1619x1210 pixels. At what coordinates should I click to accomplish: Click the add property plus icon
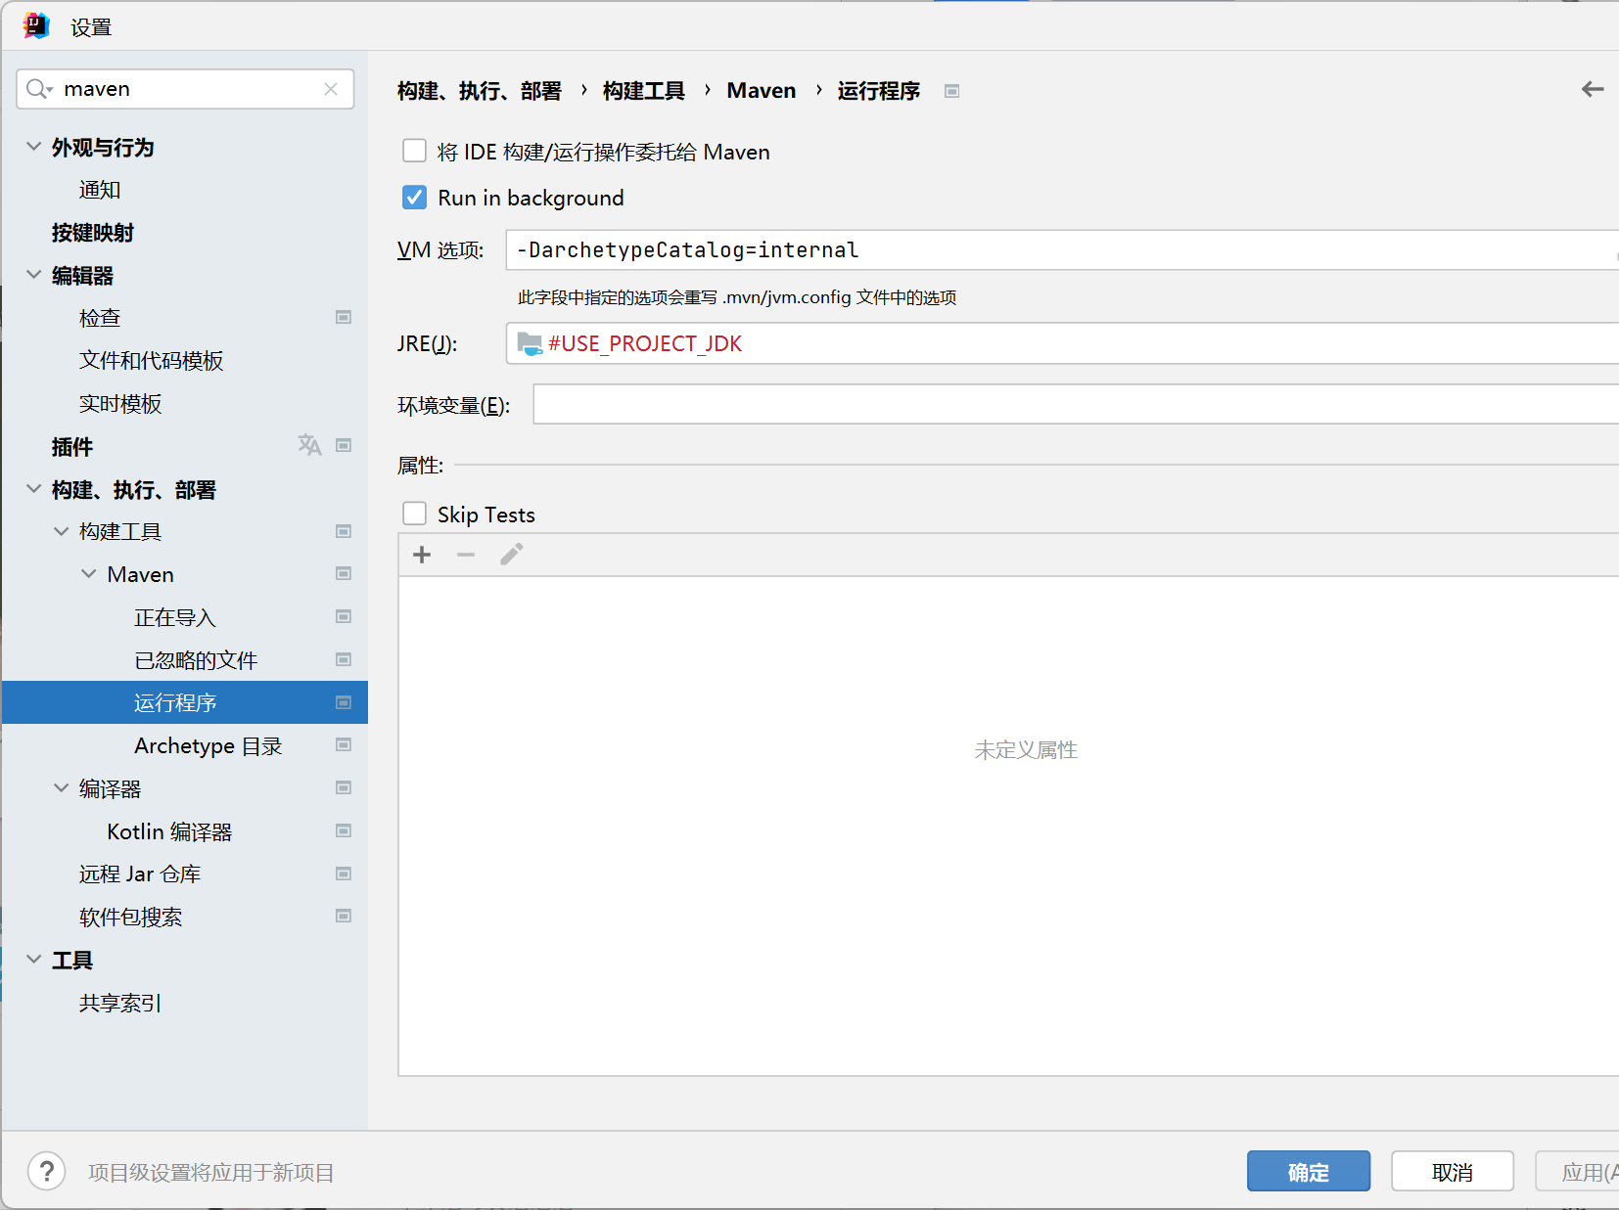pos(421,555)
